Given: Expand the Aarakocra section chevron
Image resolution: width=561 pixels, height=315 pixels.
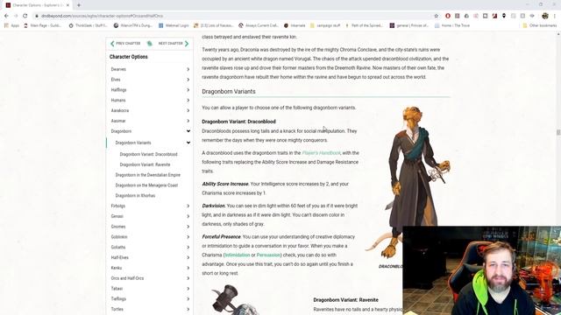Looking at the screenshot, I should pyautogui.click(x=188, y=111).
